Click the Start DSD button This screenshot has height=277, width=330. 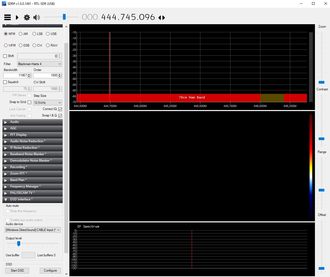[17, 271]
